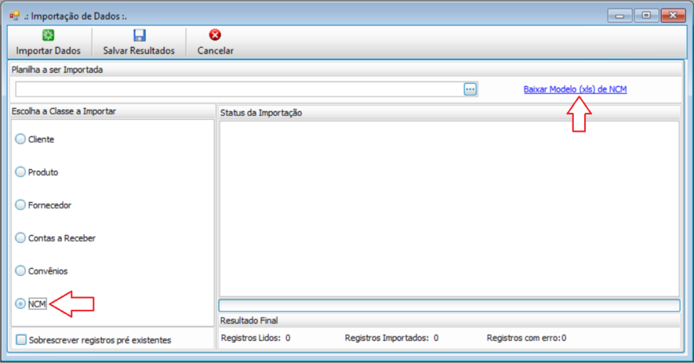Click the ellipsis browse file button

470,89
